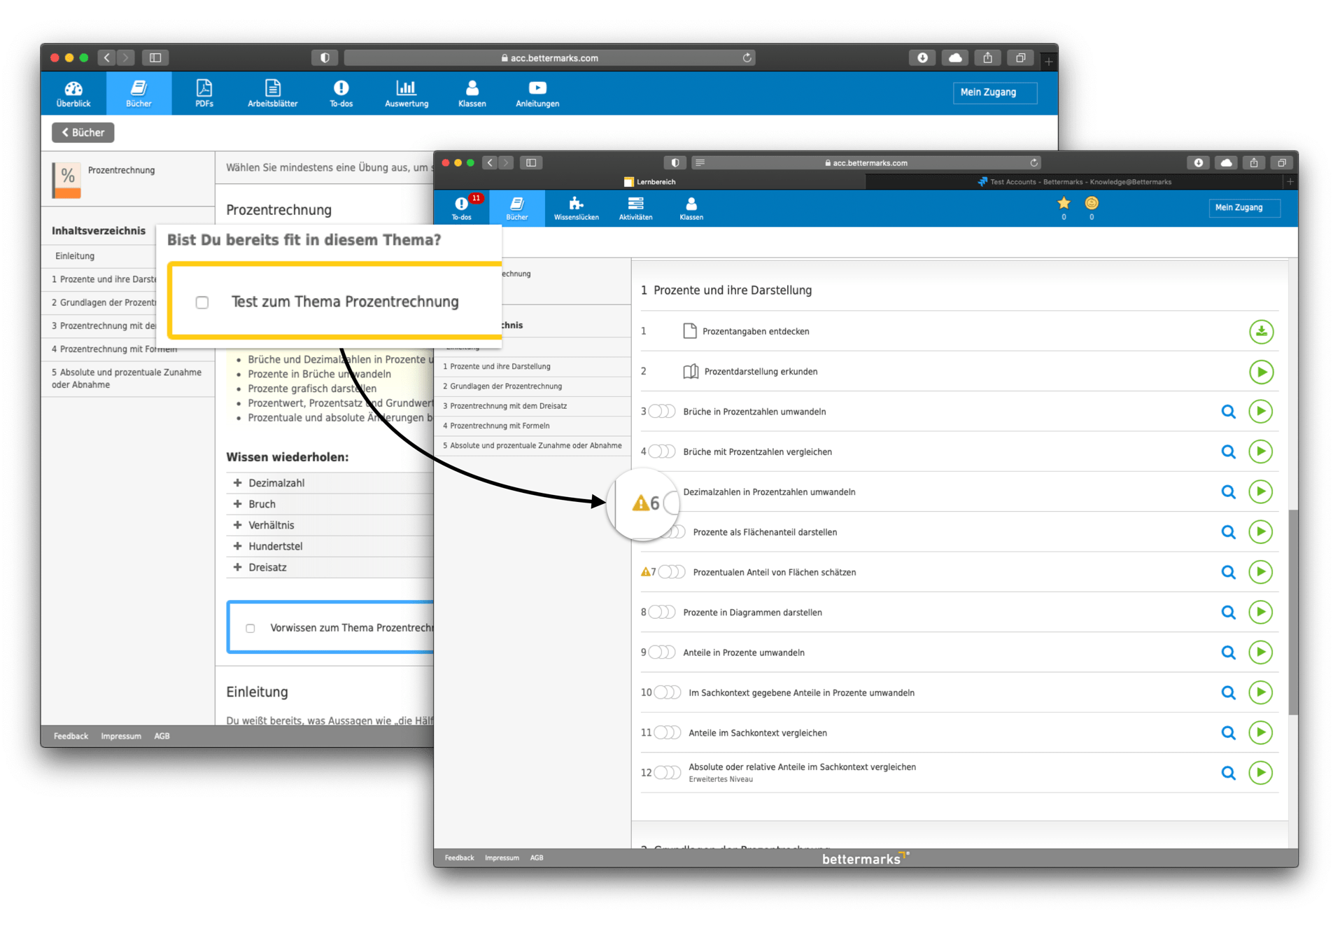
Task: Click Mein Zugang in back window
Action: pyautogui.click(x=994, y=92)
